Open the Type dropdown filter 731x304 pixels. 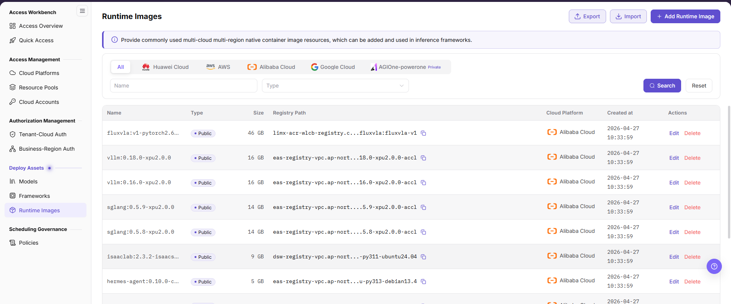(x=335, y=86)
